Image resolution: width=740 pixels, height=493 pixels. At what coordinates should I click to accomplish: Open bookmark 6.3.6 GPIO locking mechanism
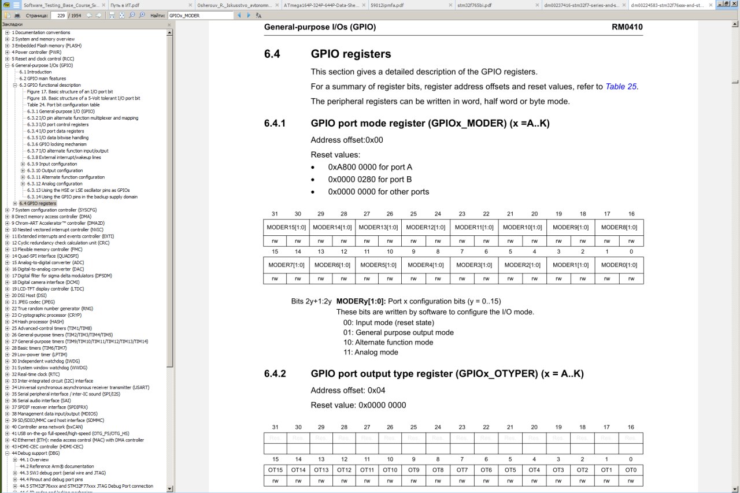(57, 144)
